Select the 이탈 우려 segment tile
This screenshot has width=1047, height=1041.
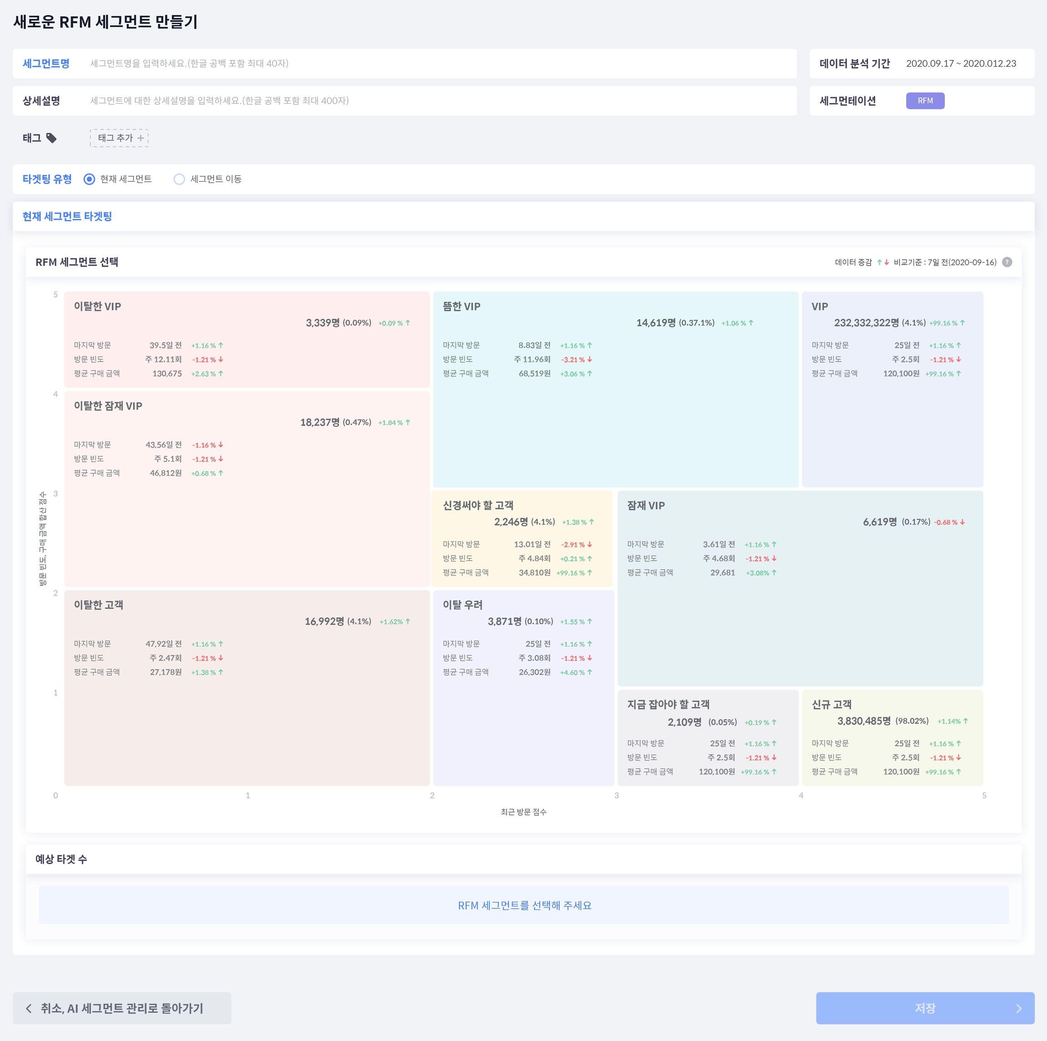click(523, 720)
